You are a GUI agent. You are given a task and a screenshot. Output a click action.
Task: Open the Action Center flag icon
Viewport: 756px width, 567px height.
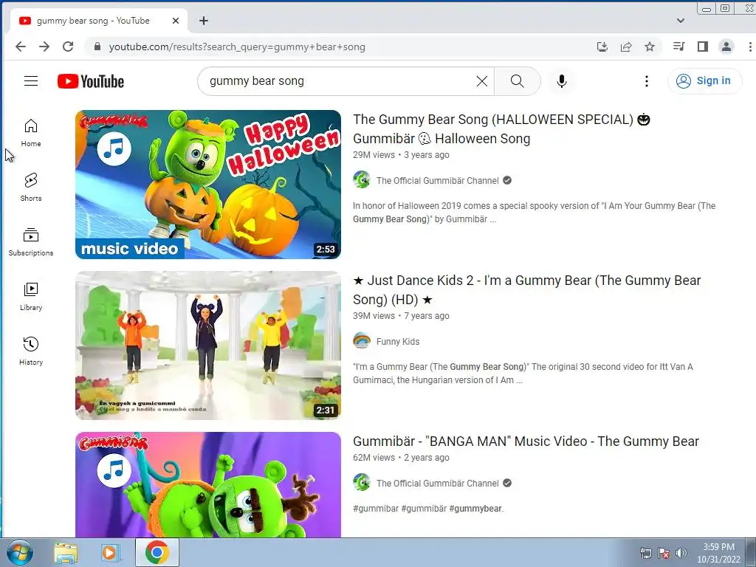(664, 552)
